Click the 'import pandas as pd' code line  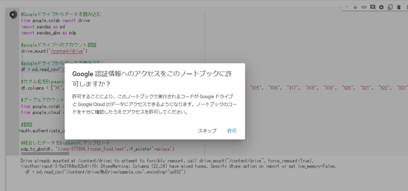click(43, 27)
